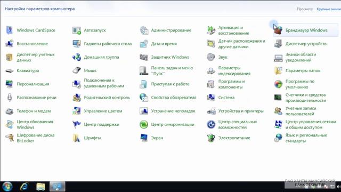The height and width of the screenshot is (192, 341).
Task: Click the Персонализация icon
Action: pyautogui.click(x=10, y=84)
